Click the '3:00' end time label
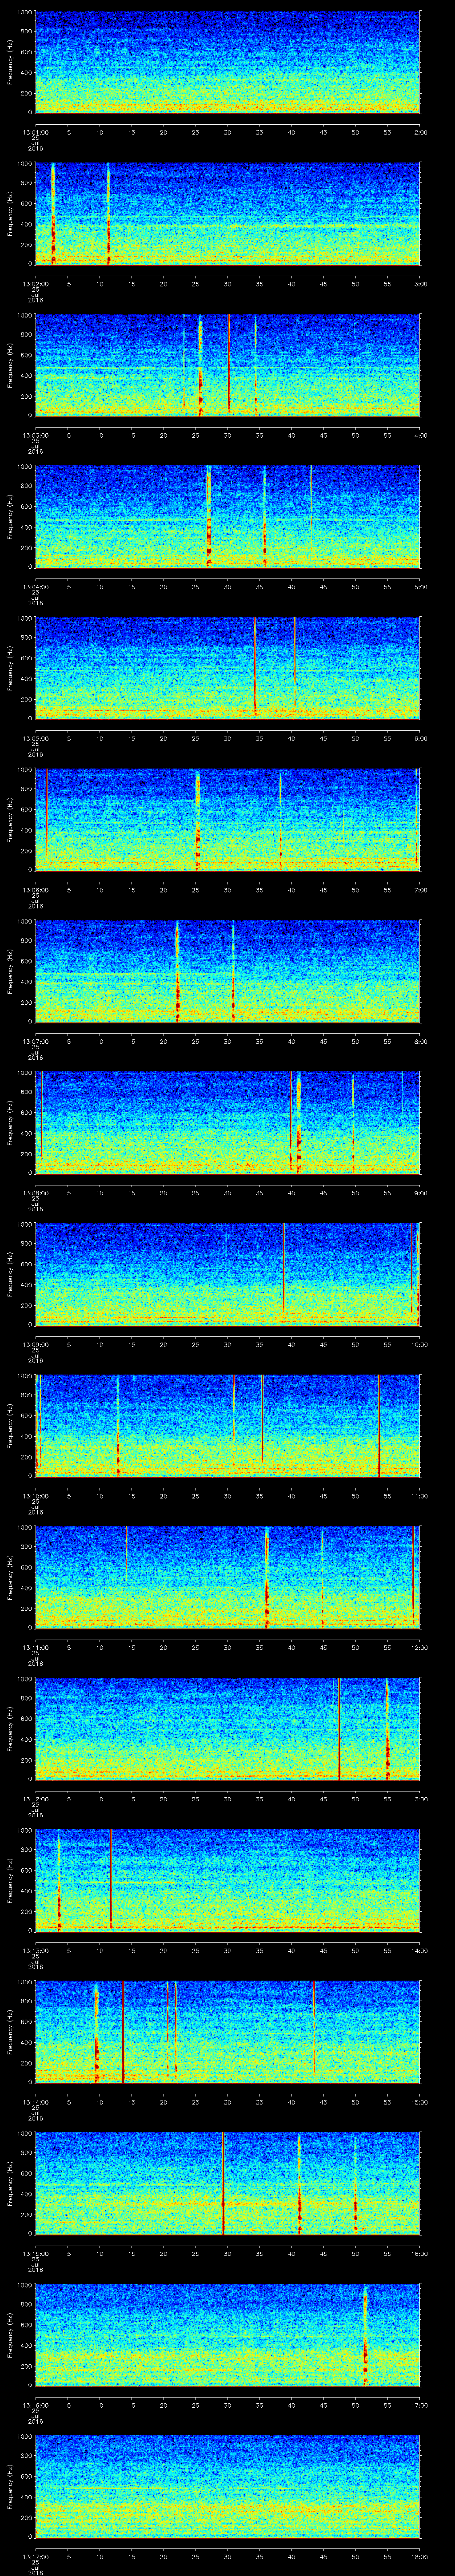 pos(420,284)
